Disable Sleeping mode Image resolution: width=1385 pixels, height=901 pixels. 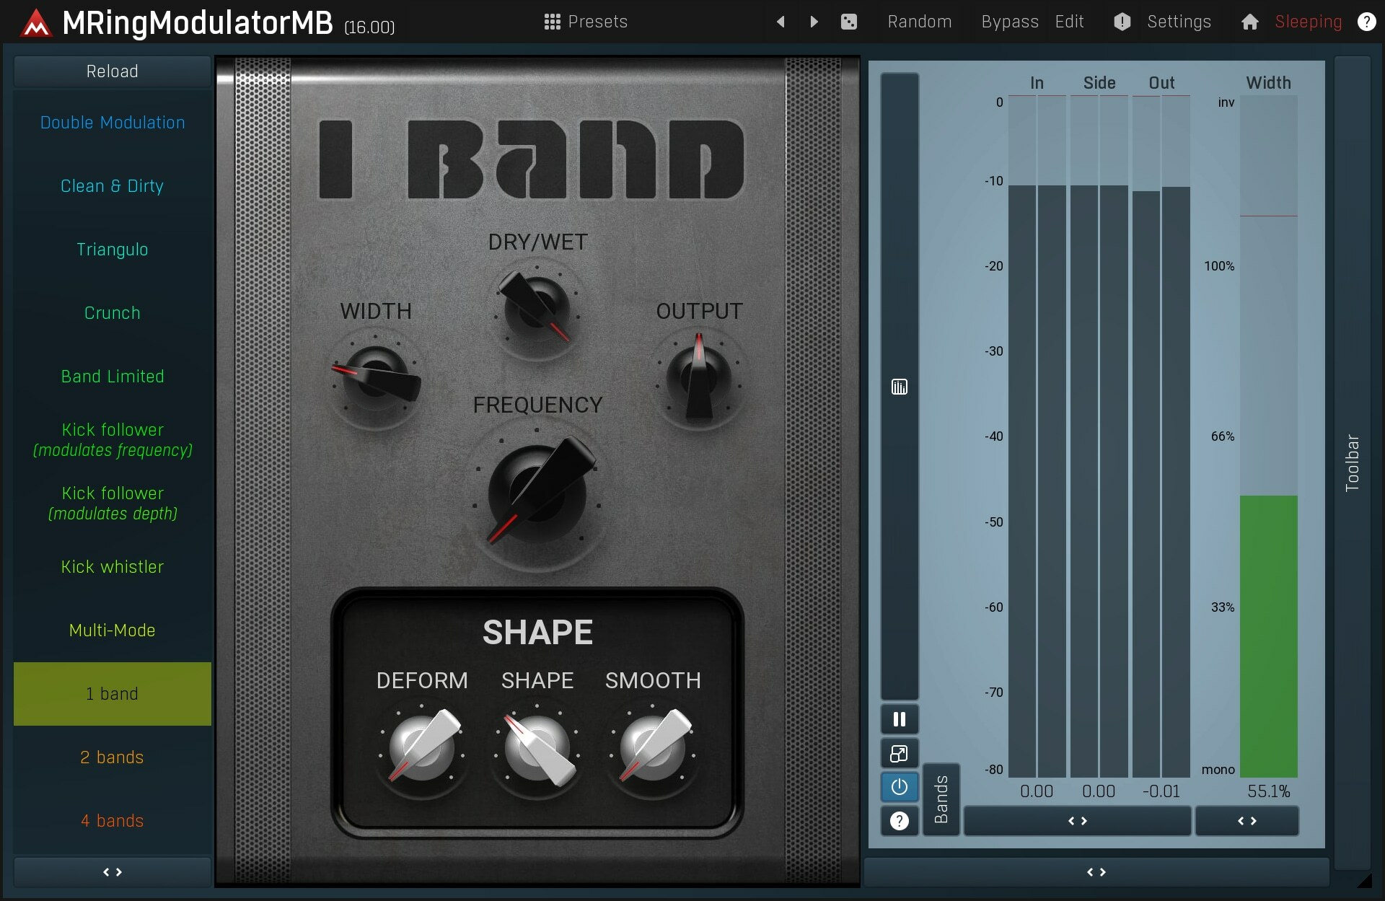1307,22
